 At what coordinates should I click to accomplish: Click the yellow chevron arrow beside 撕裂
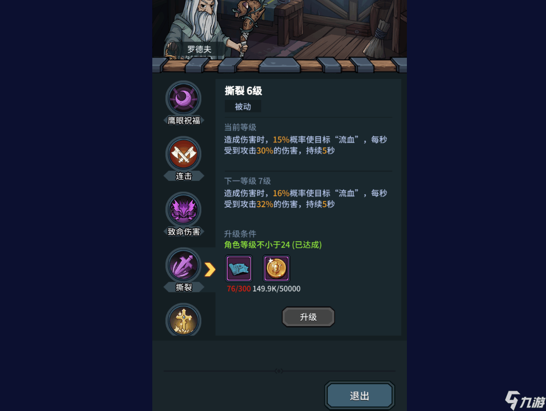point(210,269)
